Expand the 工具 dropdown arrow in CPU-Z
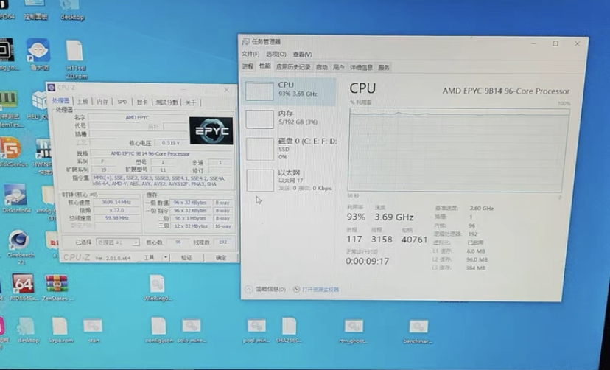The image size is (610, 370). coord(166,257)
